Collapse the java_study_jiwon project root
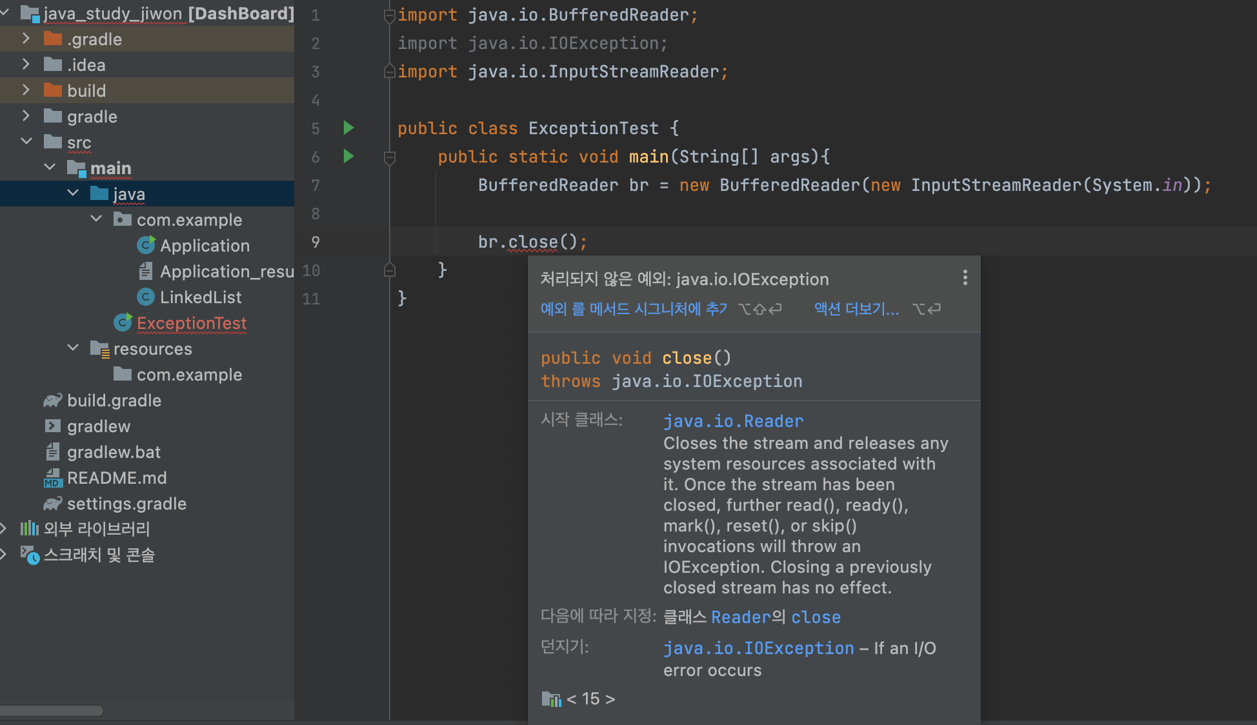Viewport: 1257px width, 725px height. pyautogui.click(x=5, y=12)
